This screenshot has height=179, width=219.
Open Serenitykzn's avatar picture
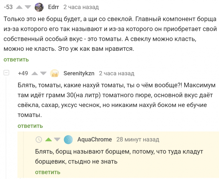55,73
